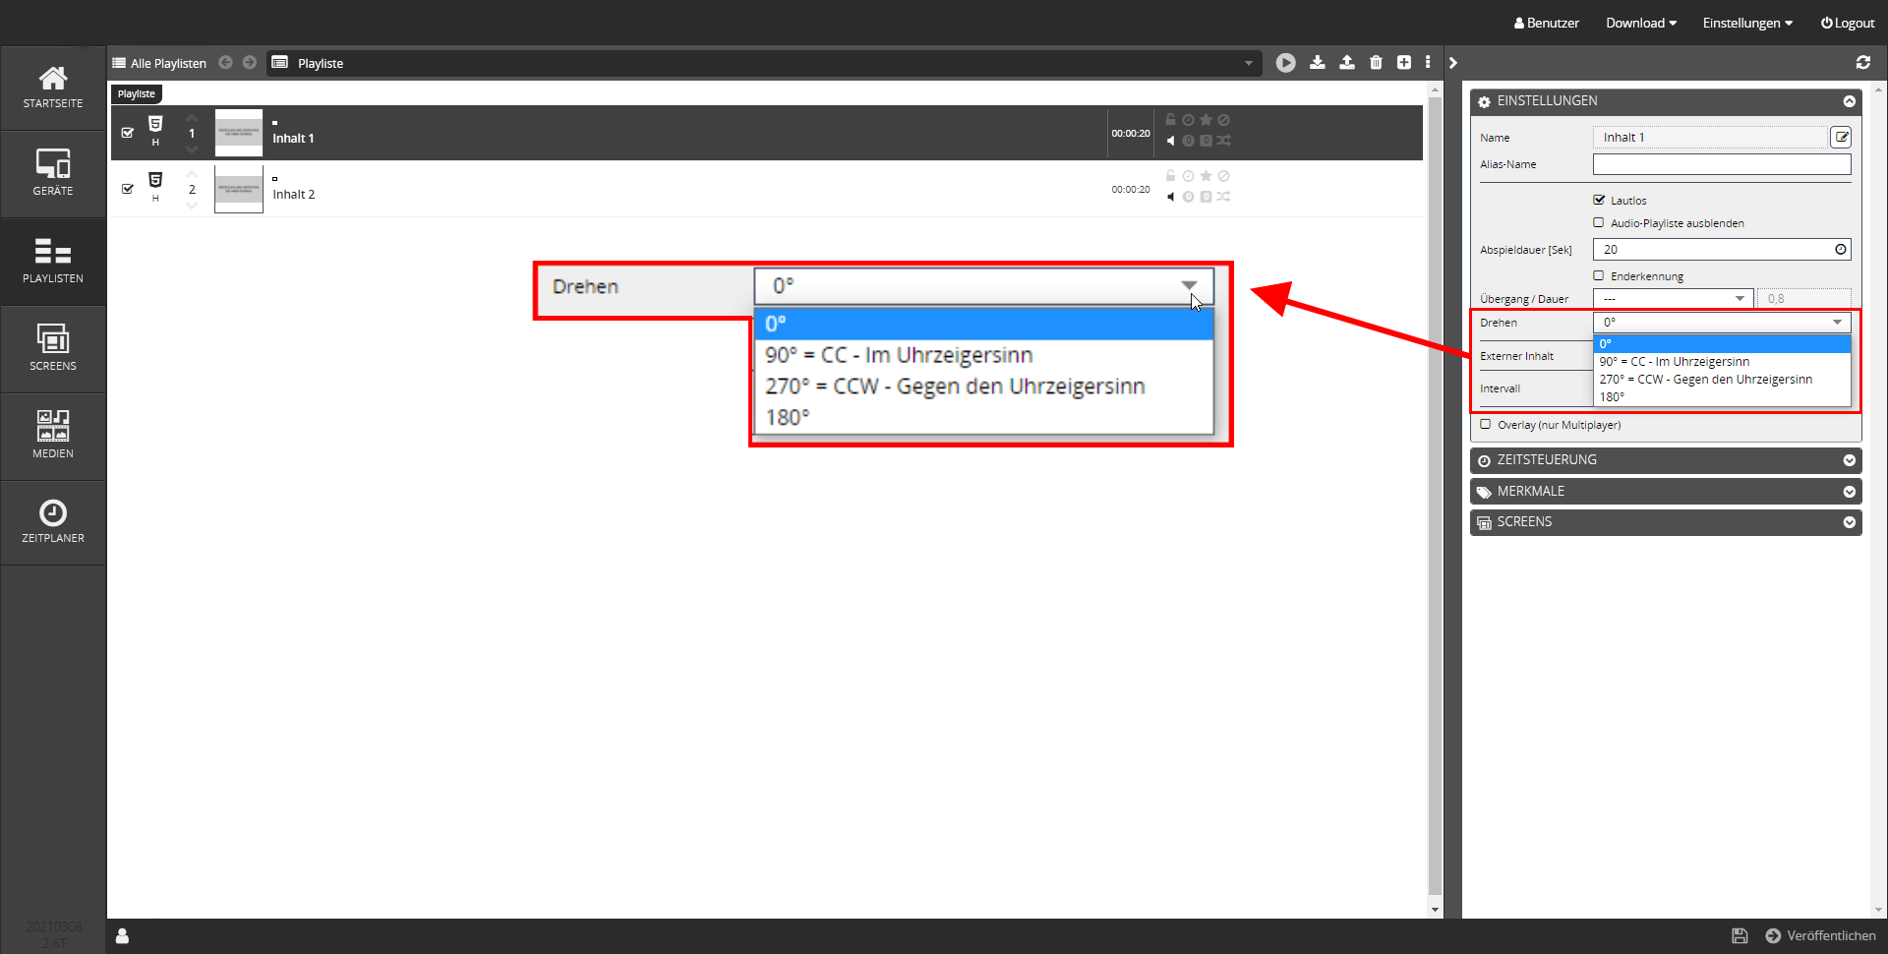The width and height of the screenshot is (1888, 954).
Task: Choose 180° in the Drehen dropdown list
Action: [x=1613, y=397]
